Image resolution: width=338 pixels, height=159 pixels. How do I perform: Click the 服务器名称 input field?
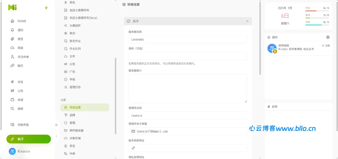188,39
